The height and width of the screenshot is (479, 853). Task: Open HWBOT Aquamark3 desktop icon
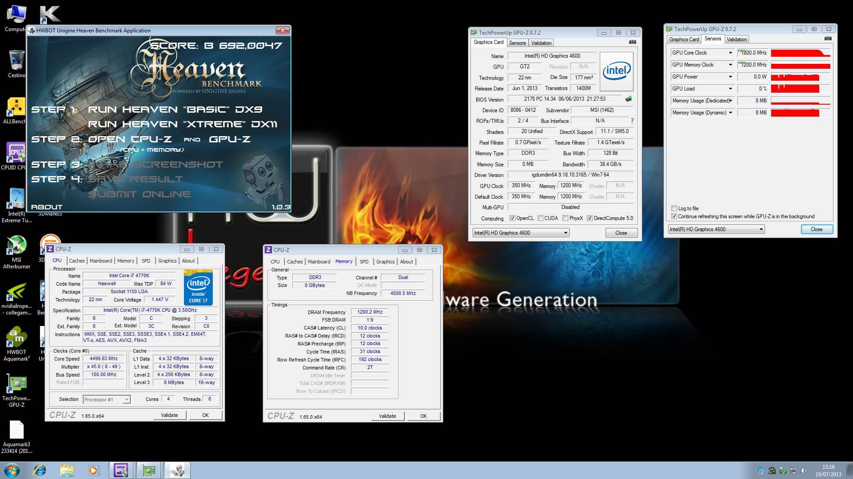[x=16, y=344]
